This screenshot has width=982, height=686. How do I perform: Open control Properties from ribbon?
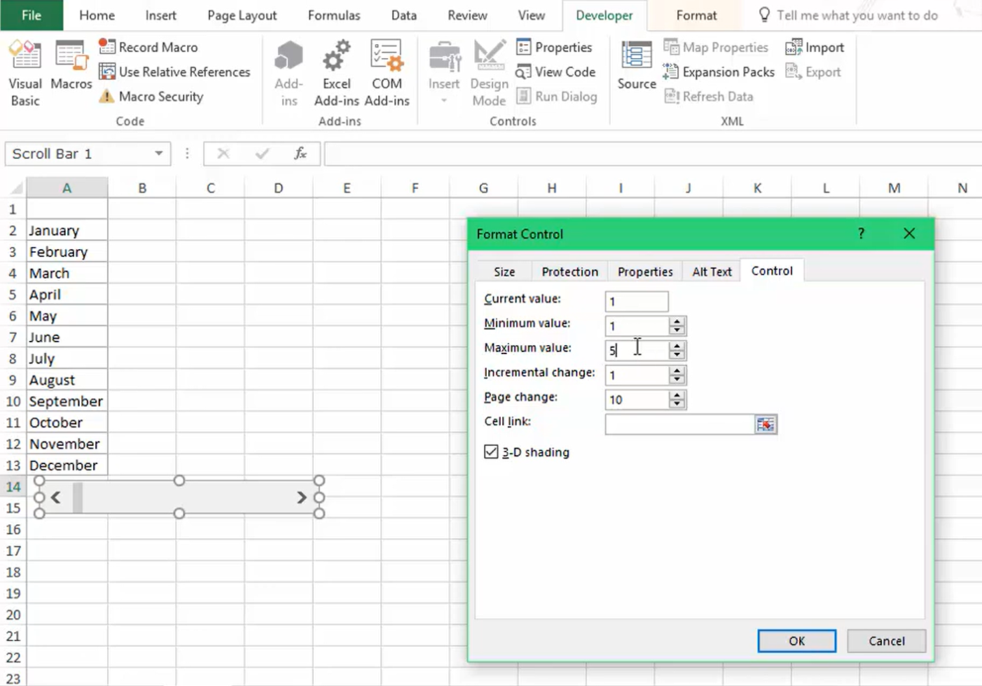click(554, 47)
